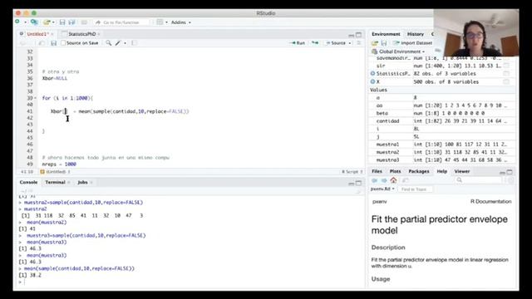Click the Compile Report notebook icon

134,43
